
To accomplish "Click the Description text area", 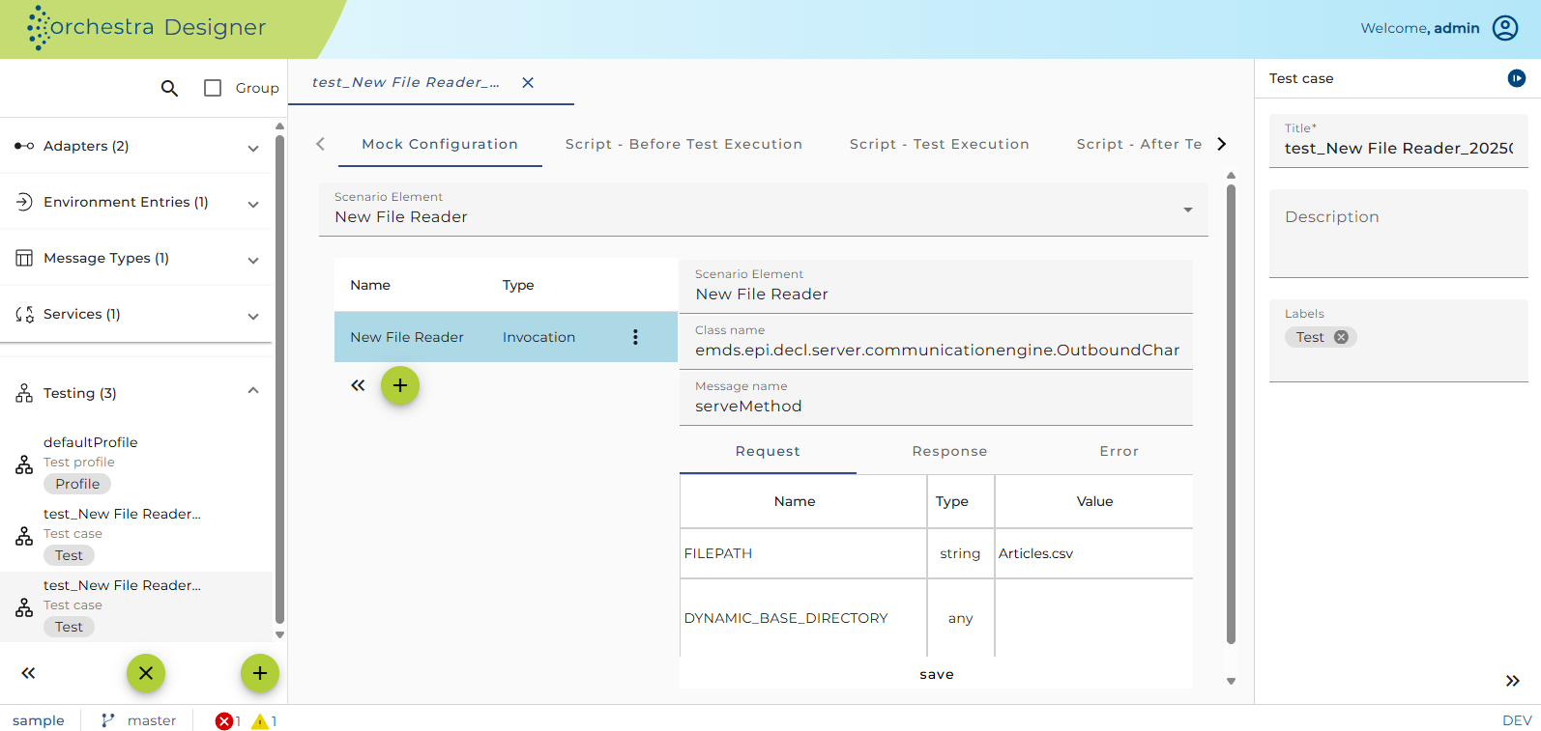I will point(1398,234).
